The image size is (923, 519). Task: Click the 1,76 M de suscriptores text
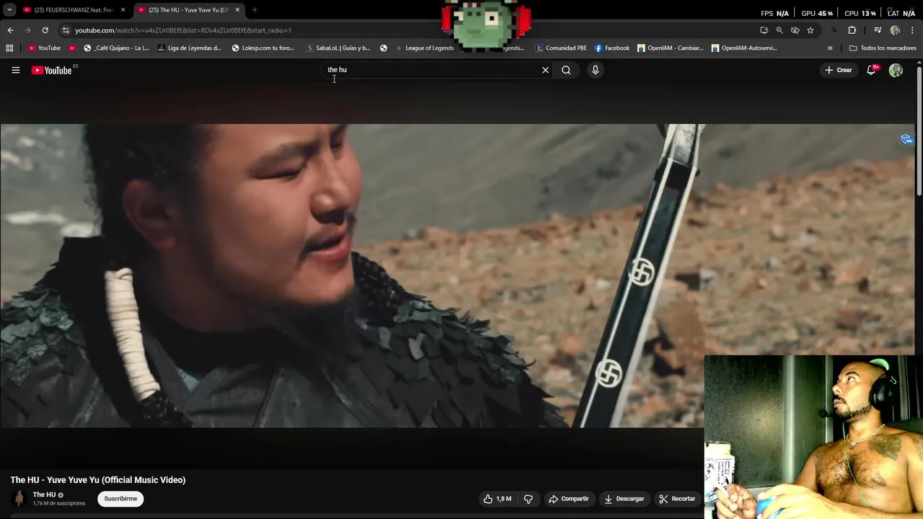tap(59, 503)
